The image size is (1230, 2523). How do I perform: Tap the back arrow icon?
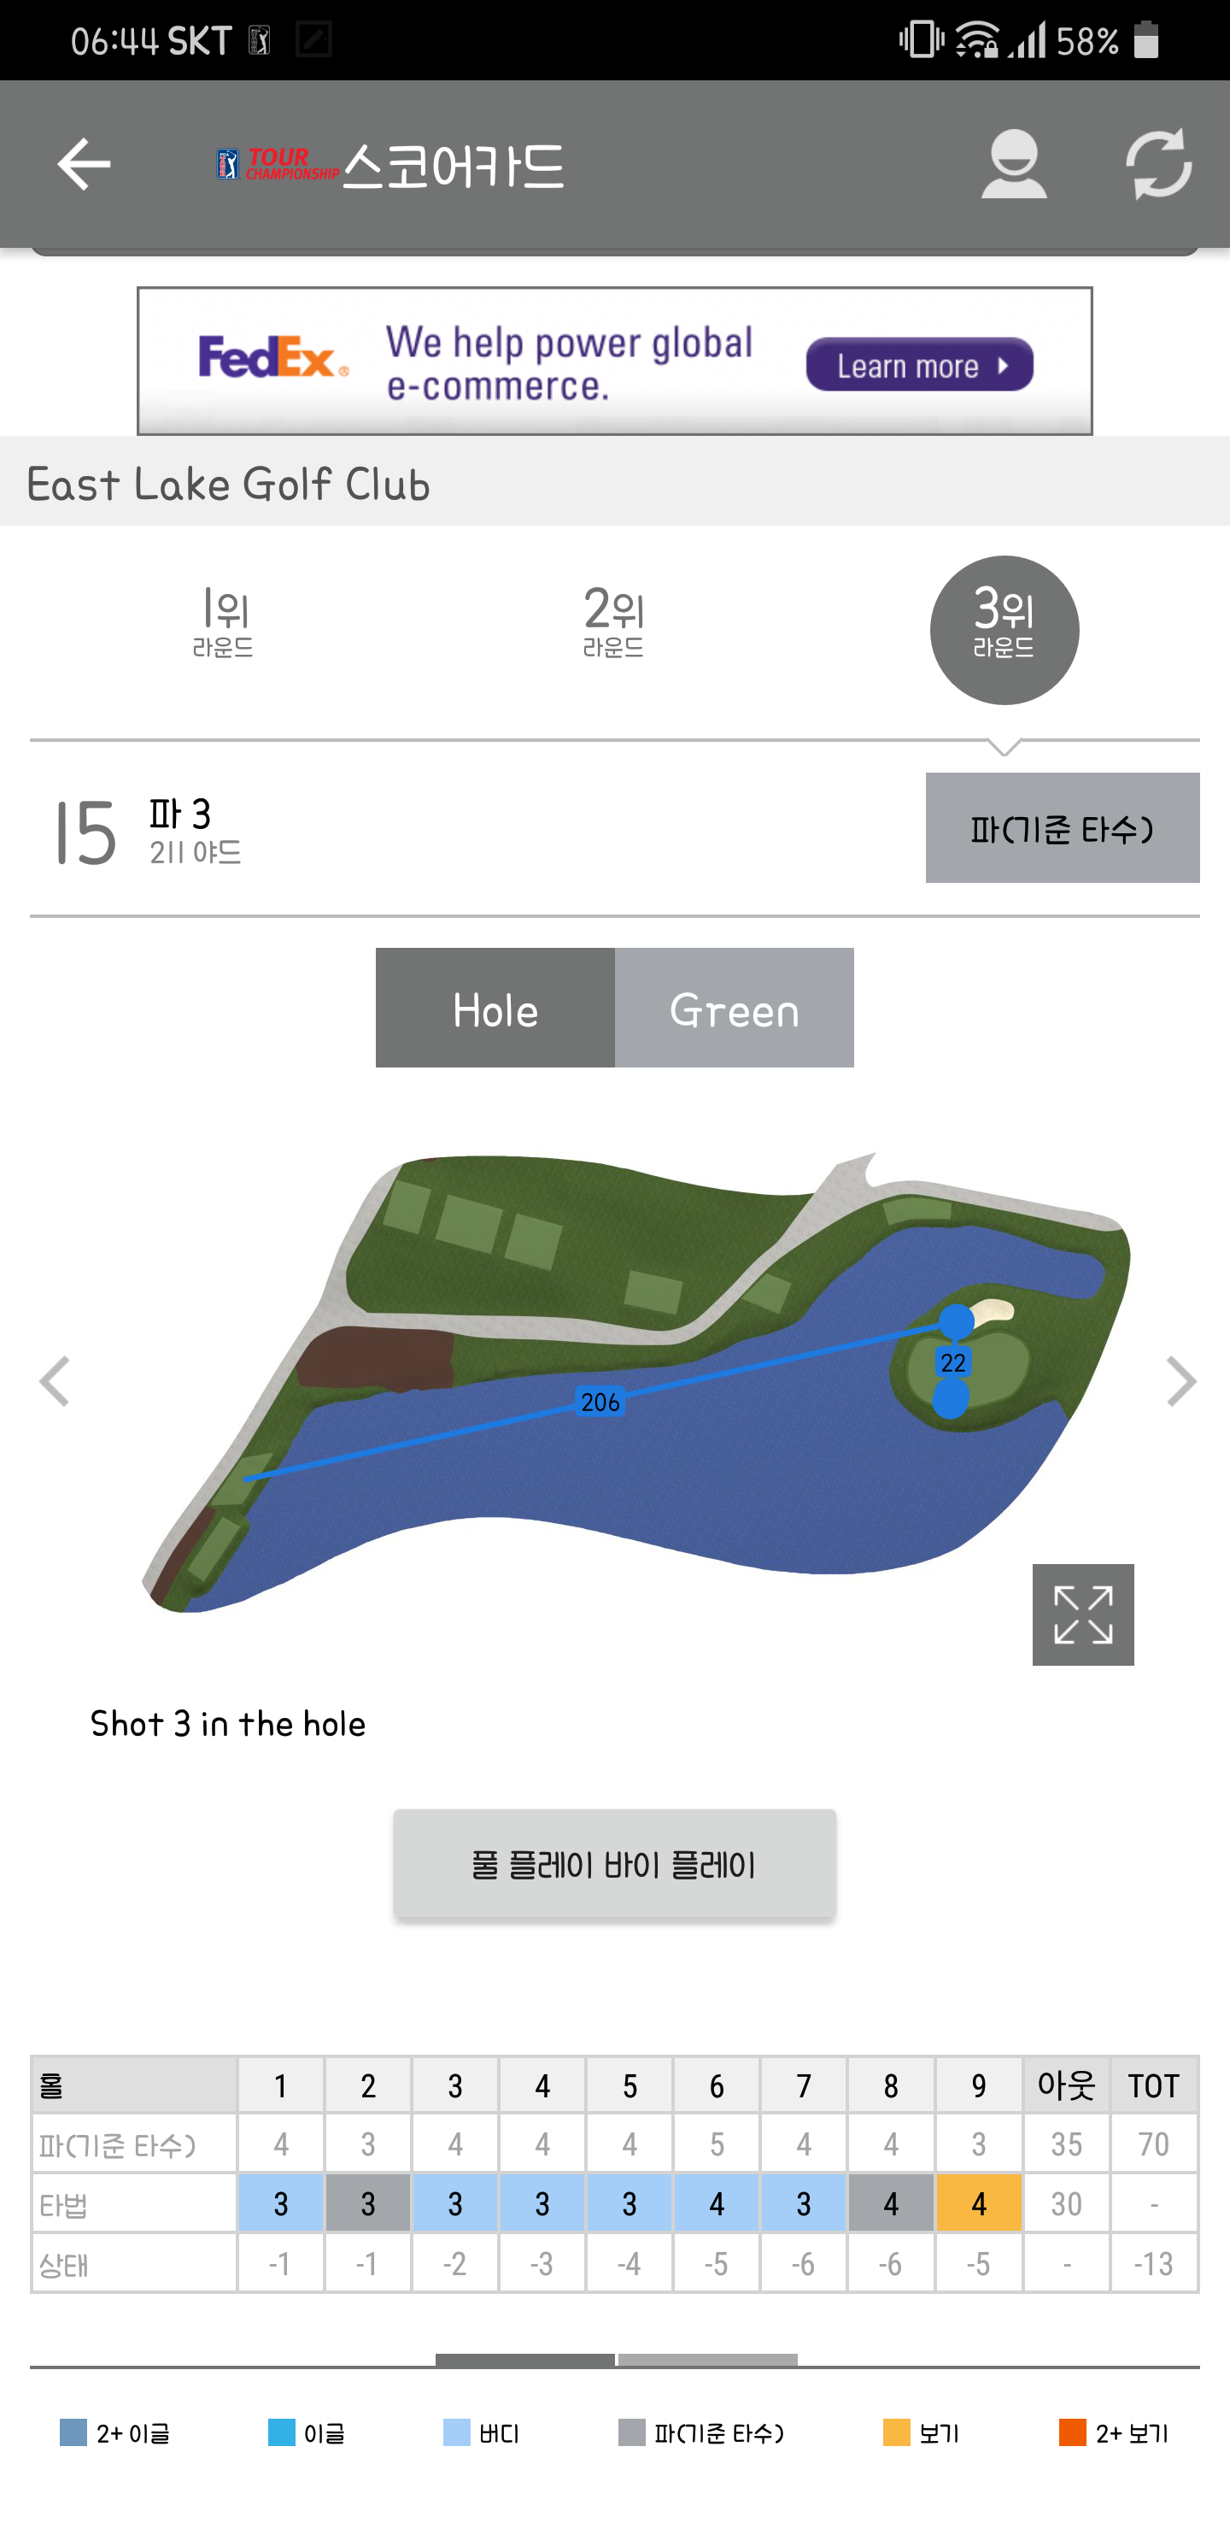(85, 163)
